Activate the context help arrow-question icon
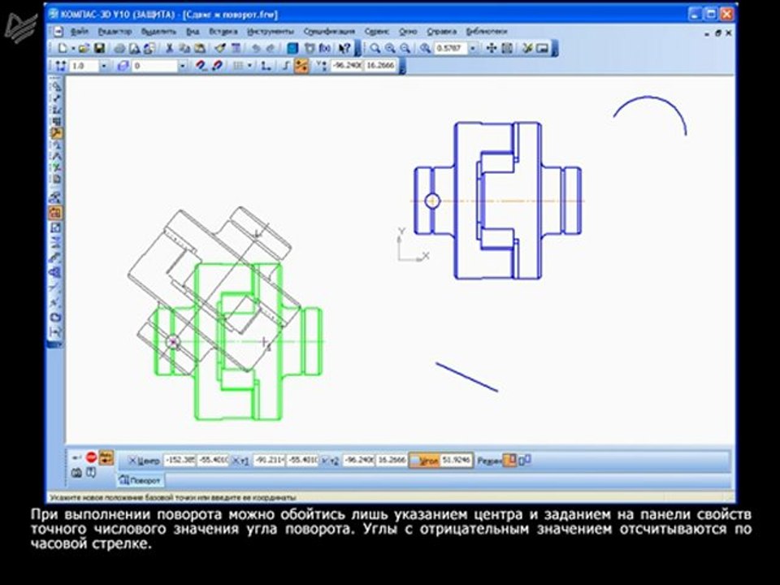The width and height of the screenshot is (780, 585). coord(344,48)
